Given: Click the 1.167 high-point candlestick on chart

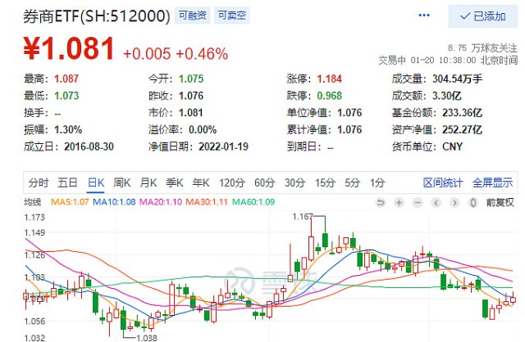Looking at the screenshot, I should [312, 239].
